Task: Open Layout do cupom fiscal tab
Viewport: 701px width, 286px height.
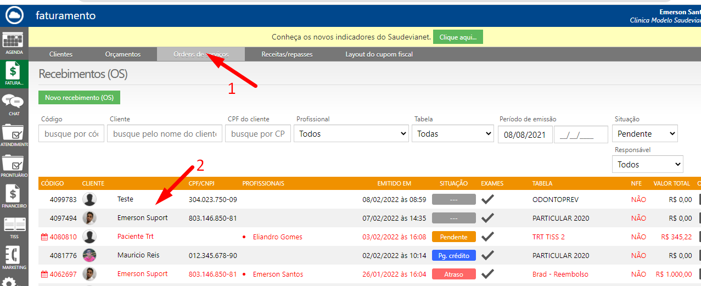Action: (379, 54)
